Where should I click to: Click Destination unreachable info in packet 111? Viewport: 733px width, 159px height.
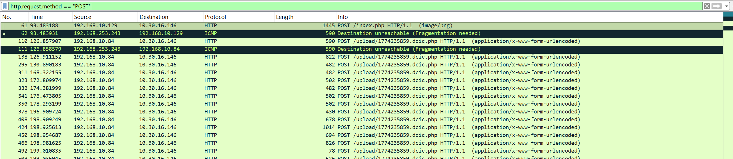click(x=409, y=49)
